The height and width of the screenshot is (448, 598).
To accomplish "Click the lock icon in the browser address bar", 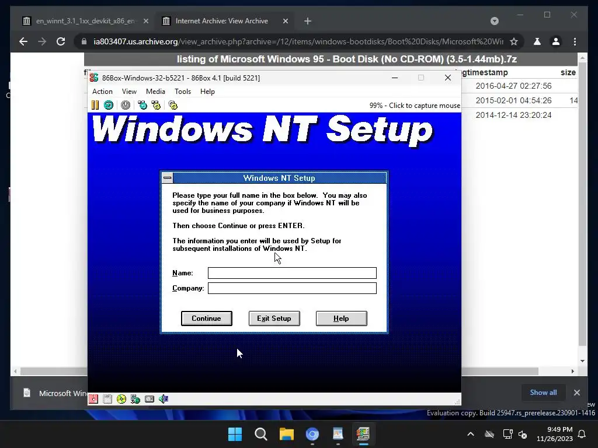I will 84,41.
